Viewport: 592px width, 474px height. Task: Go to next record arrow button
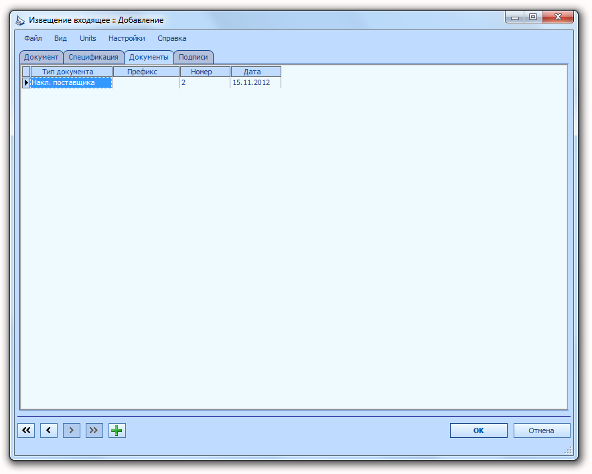pos(72,430)
